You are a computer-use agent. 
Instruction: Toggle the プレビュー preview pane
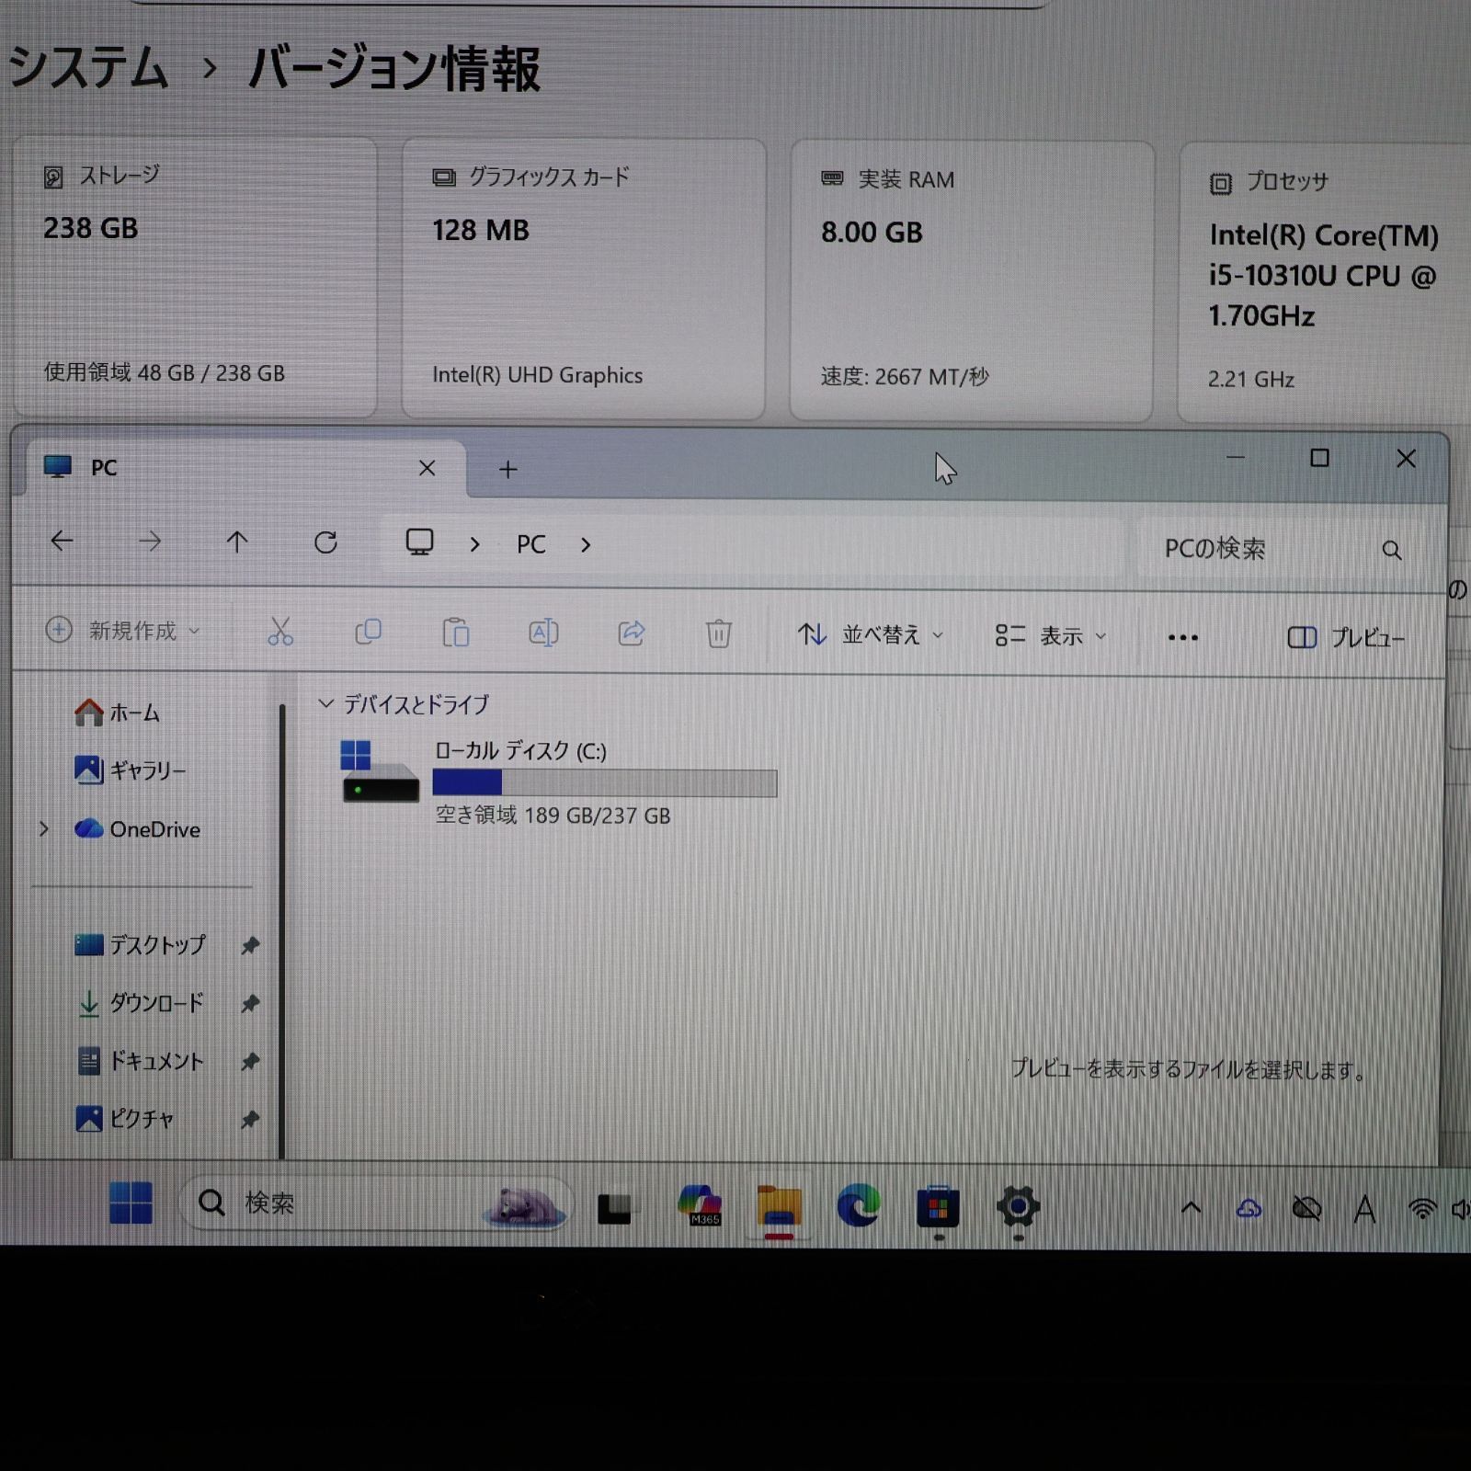1347,637
